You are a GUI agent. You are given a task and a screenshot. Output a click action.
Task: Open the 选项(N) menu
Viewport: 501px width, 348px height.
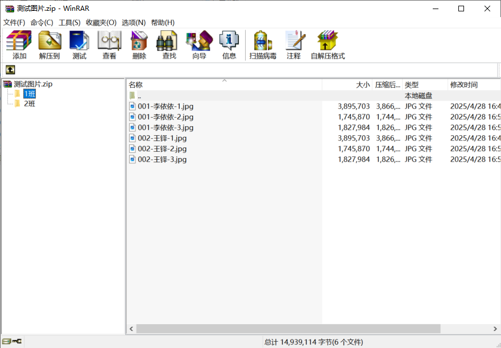[x=134, y=22]
